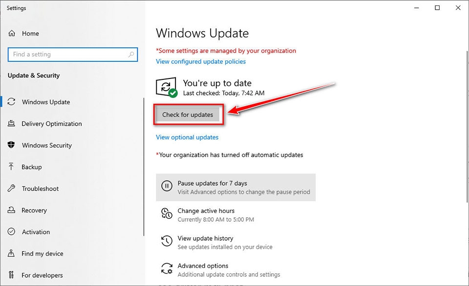Open View configured update policies link
This screenshot has width=469, height=286.
(201, 61)
